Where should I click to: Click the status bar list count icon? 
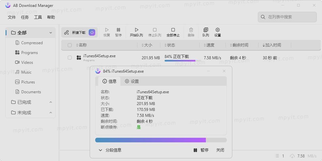277,156
